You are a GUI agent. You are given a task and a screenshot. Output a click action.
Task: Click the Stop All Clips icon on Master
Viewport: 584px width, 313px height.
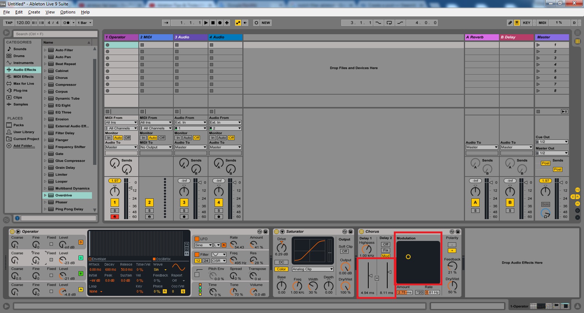(x=538, y=111)
